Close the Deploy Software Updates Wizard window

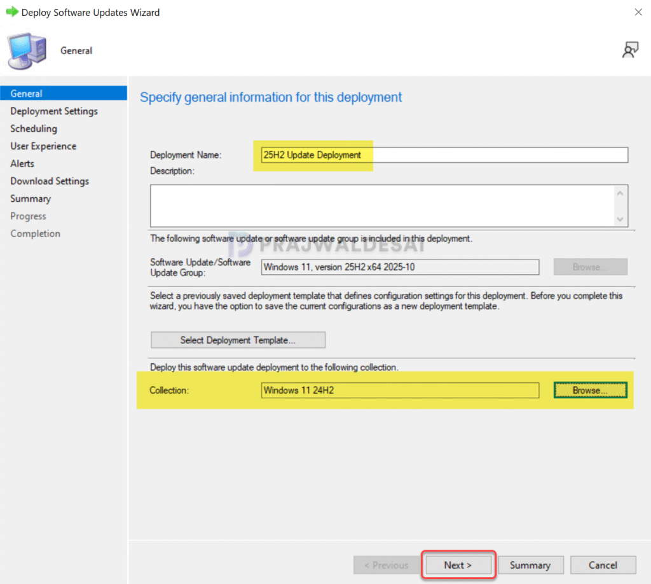(x=638, y=12)
